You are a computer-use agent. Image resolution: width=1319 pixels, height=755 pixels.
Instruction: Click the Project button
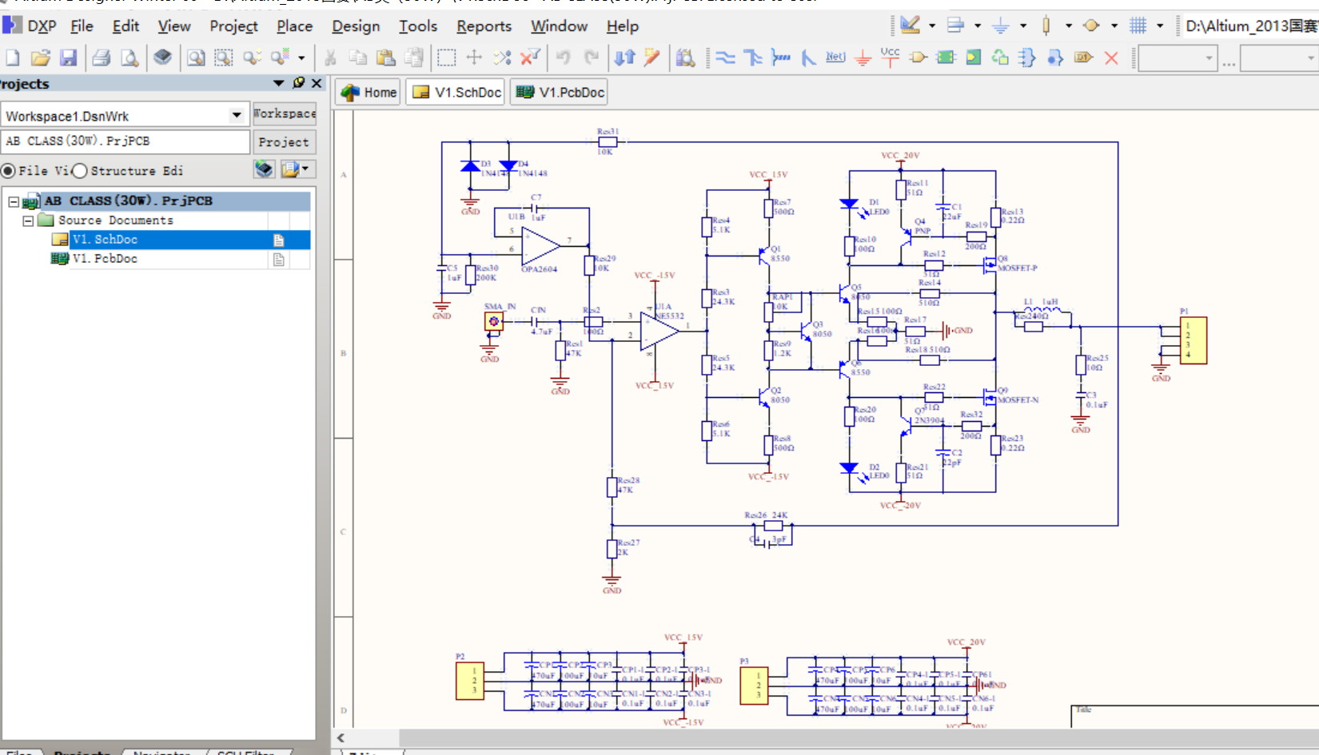tap(284, 142)
